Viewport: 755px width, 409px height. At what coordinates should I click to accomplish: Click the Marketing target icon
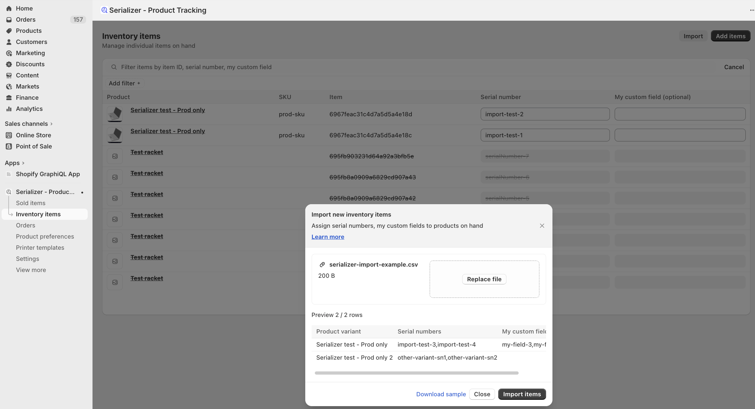(x=9, y=53)
